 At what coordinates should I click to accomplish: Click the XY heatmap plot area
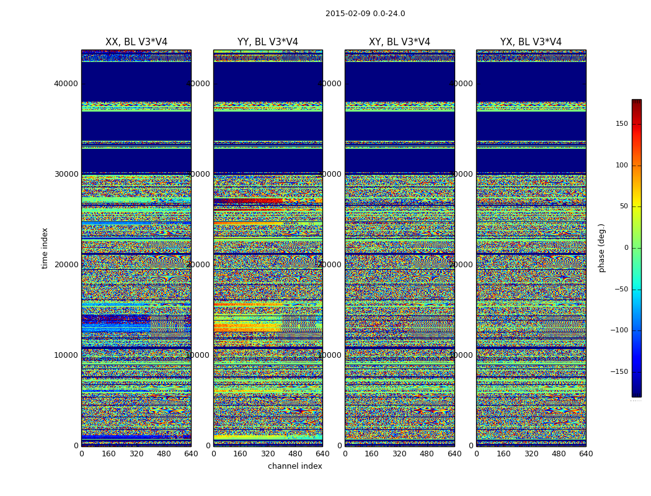point(400,248)
